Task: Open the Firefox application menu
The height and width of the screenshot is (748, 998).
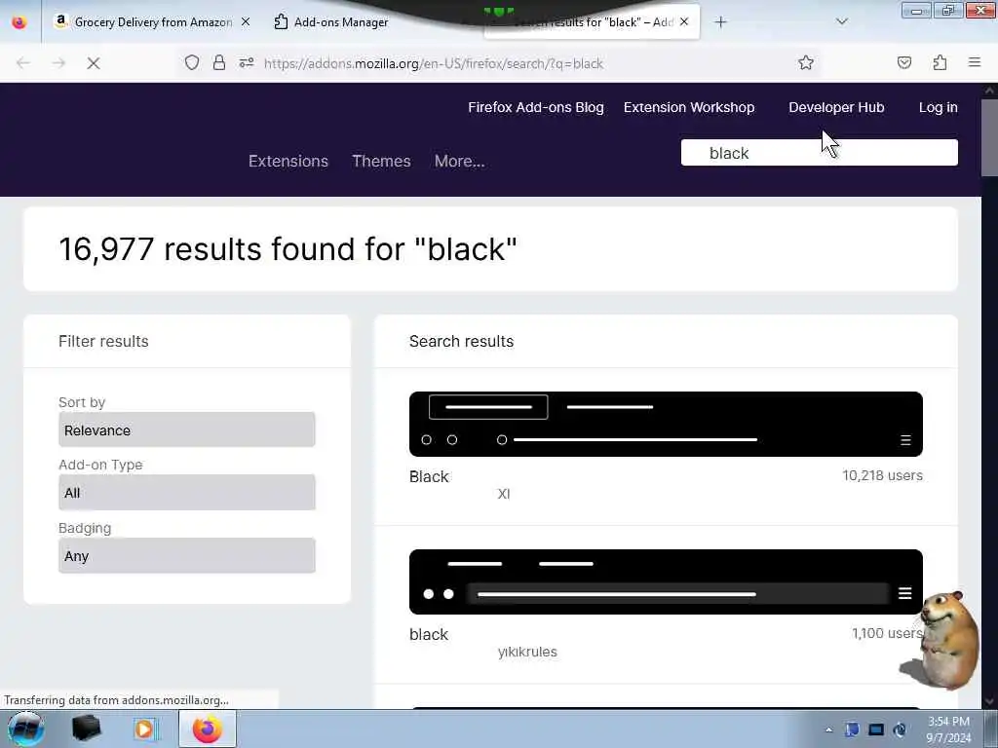Action: pyautogui.click(x=975, y=62)
